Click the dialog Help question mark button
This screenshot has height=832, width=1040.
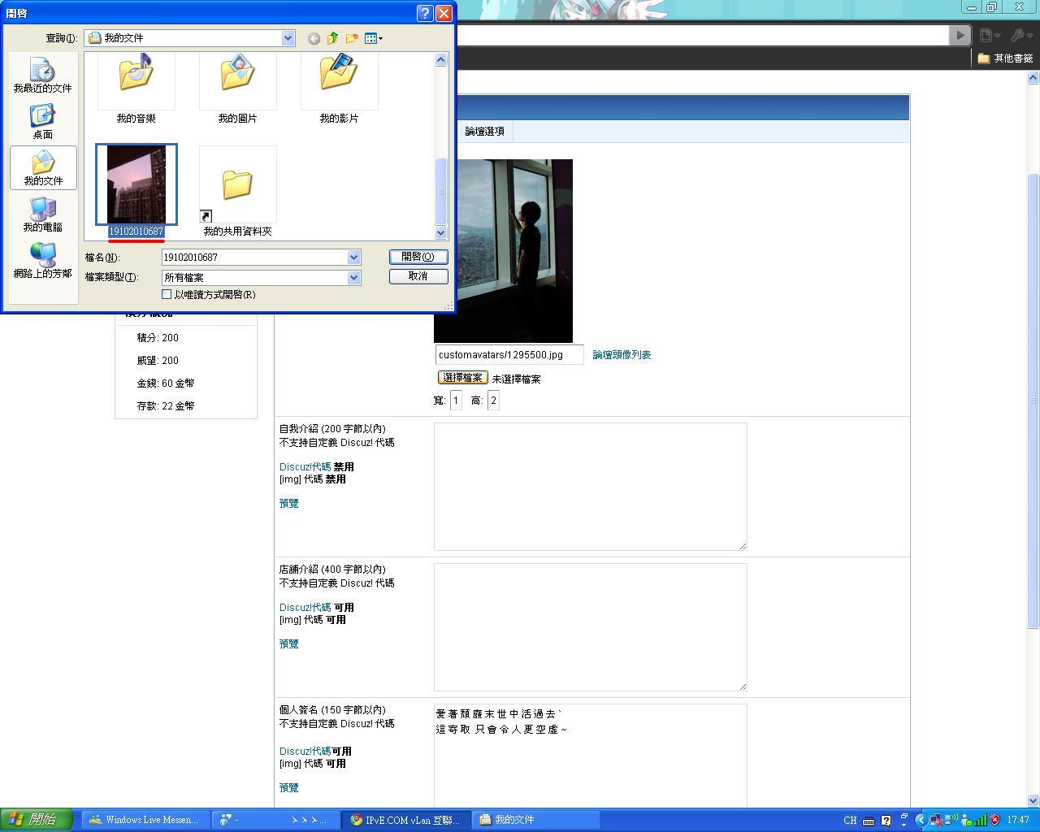425,13
